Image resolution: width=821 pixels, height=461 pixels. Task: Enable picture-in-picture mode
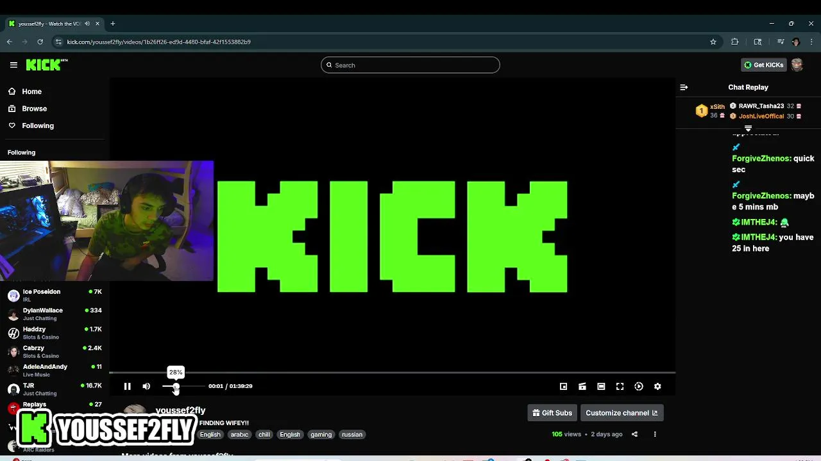563,386
